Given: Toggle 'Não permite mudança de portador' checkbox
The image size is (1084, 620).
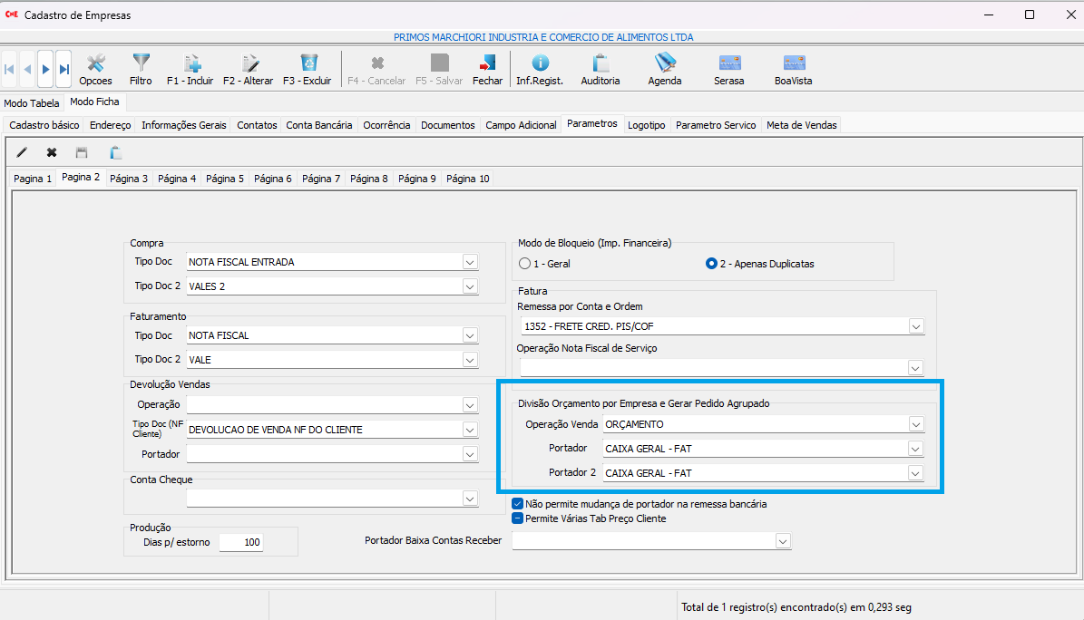Looking at the screenshot, I should (518, 504).
